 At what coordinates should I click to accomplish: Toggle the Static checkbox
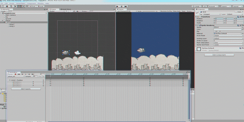click(236, 12)
